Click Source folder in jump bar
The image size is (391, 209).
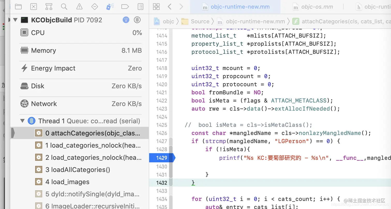(x=195, y=21)
